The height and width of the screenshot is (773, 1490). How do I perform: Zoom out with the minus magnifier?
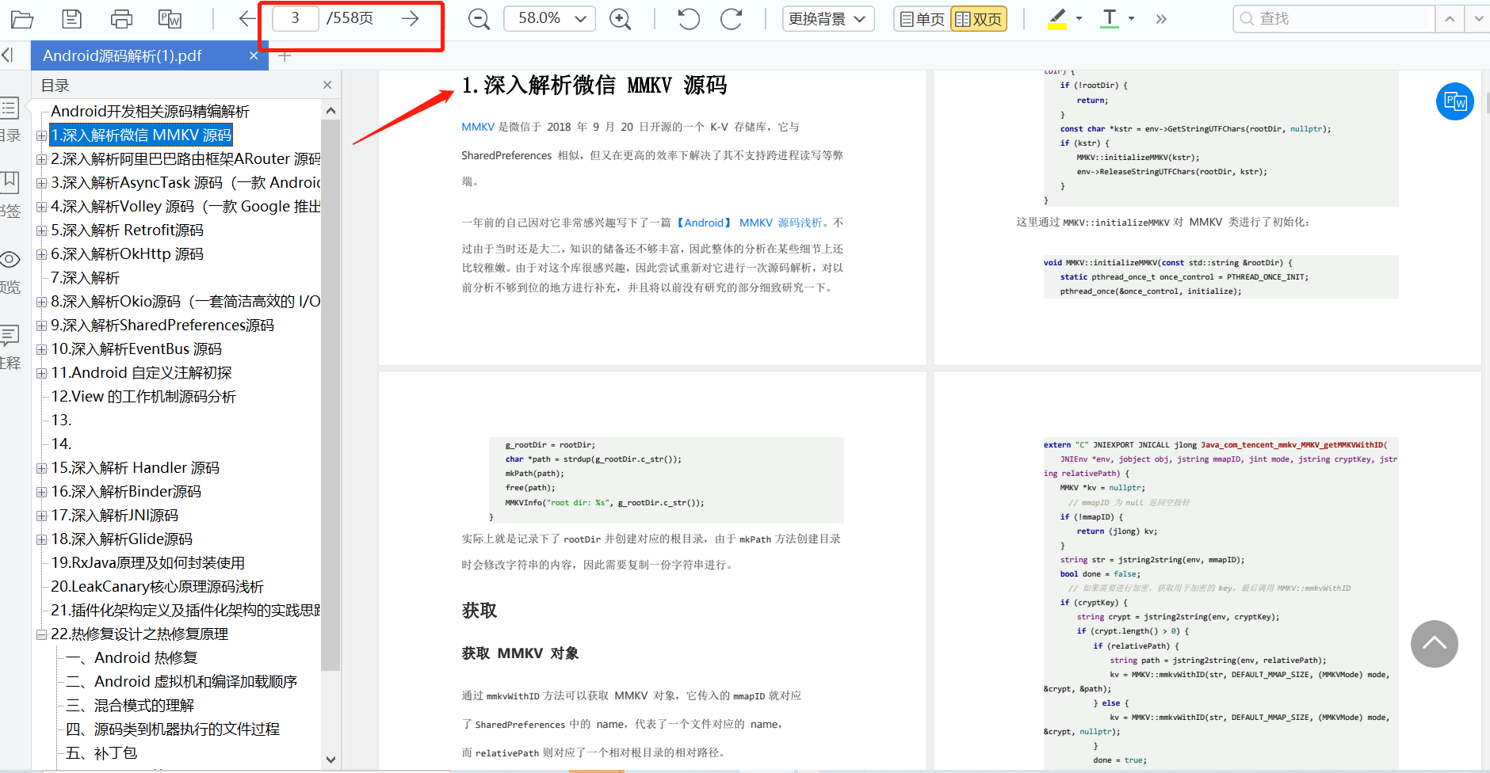click(x=479, y=19)
